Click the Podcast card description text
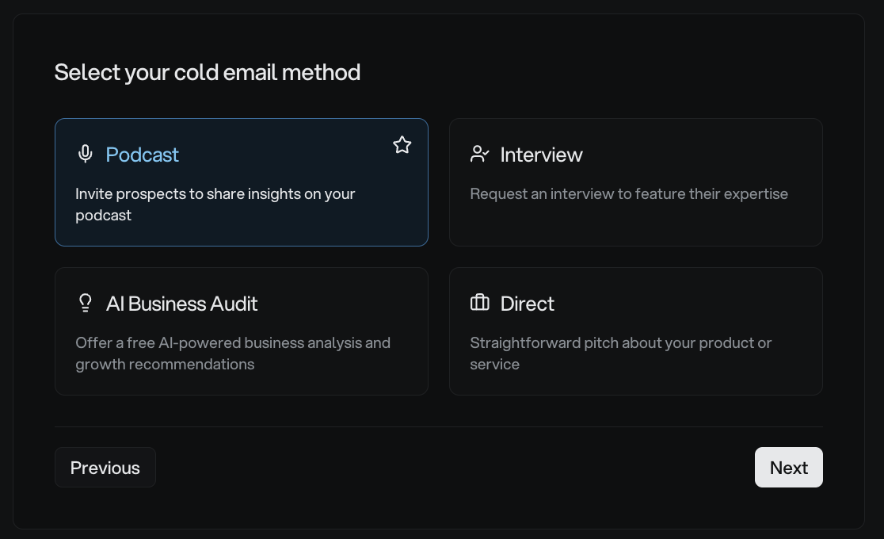884x539 pixels. (215, 204)
